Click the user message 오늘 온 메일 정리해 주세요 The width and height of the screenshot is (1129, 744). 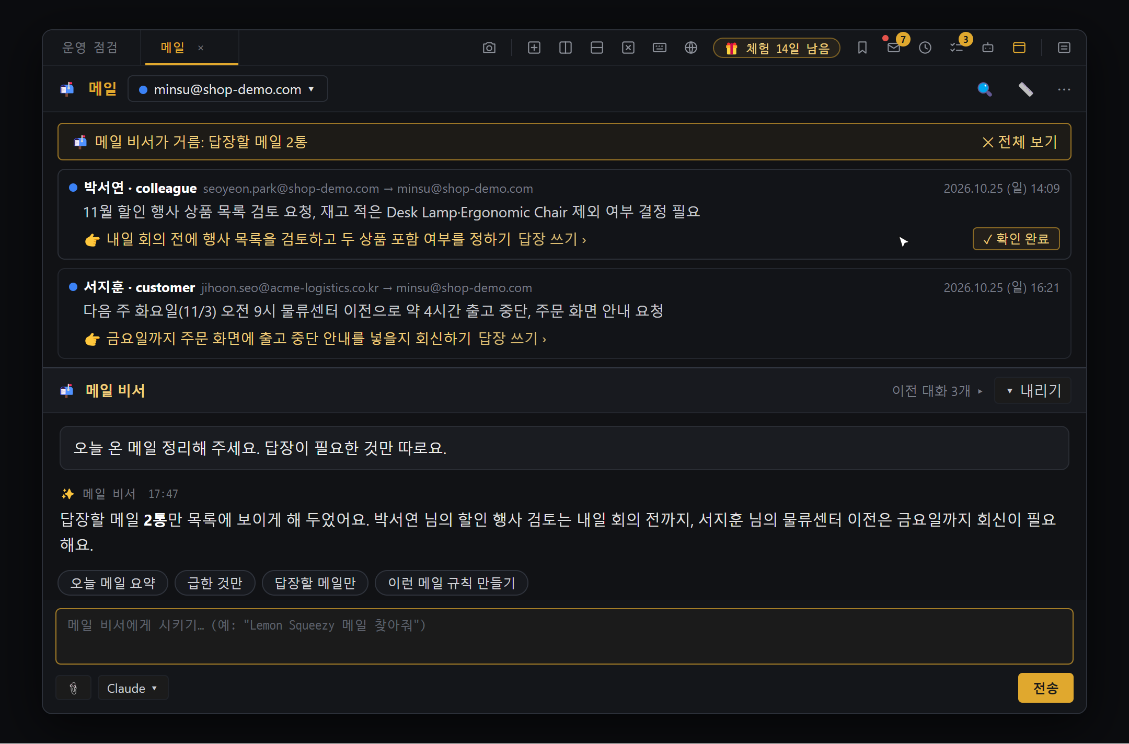[564, 448]
